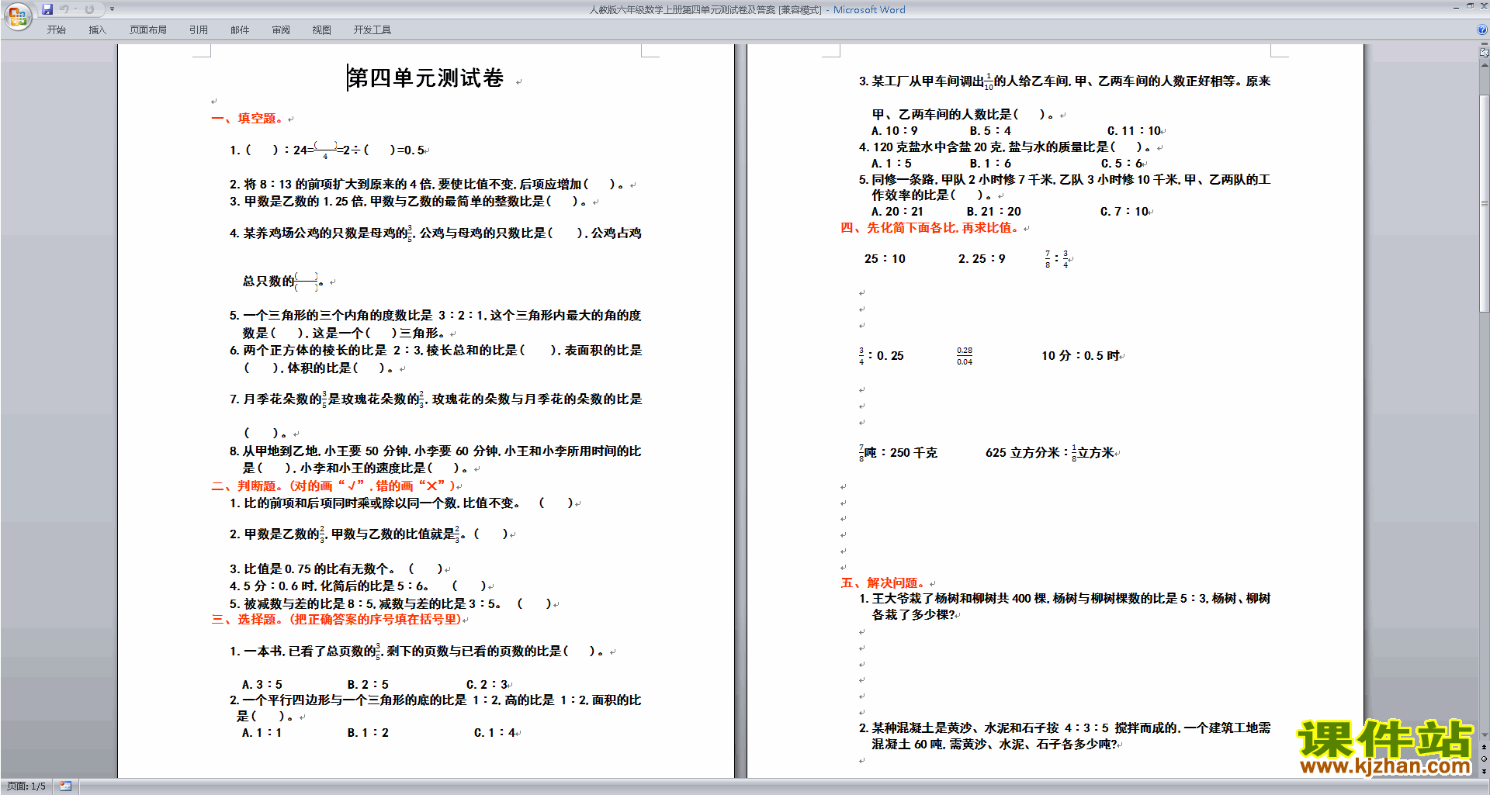The height and width of the screenshot is (795, 1490).
Task: Click fill-in question 2. 将 8∶13 的前项扩大
Action: 427,185
